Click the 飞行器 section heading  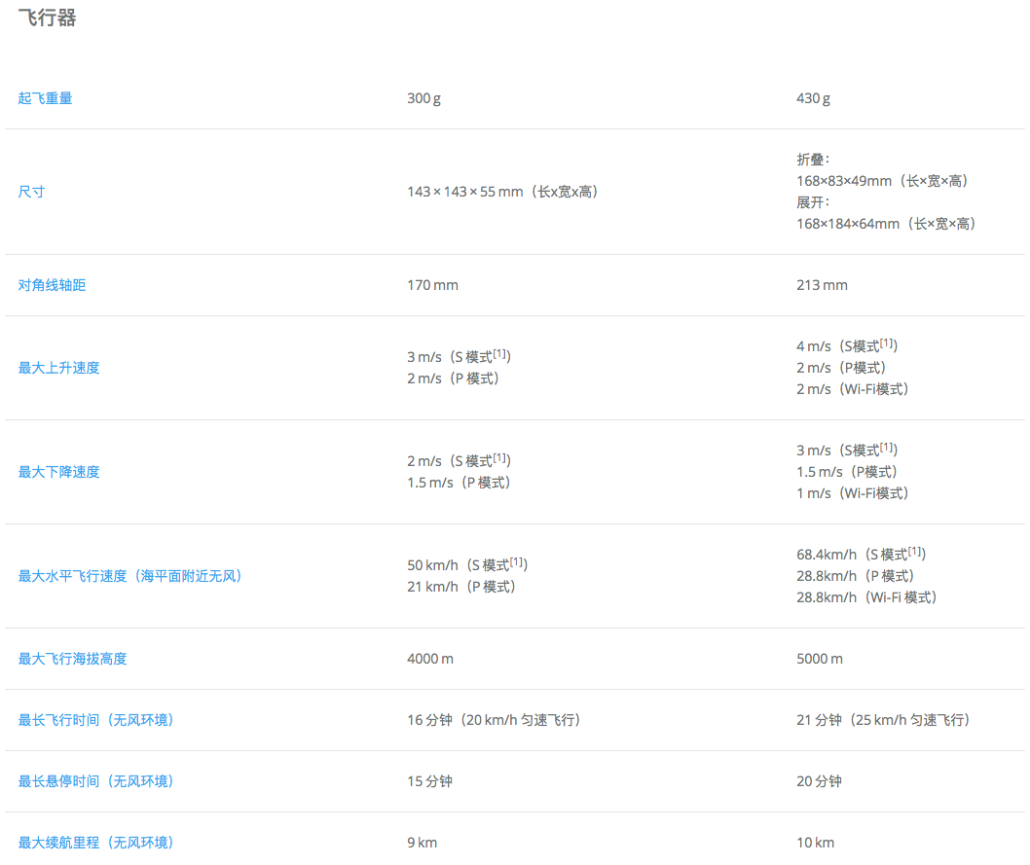pos(47,18)
